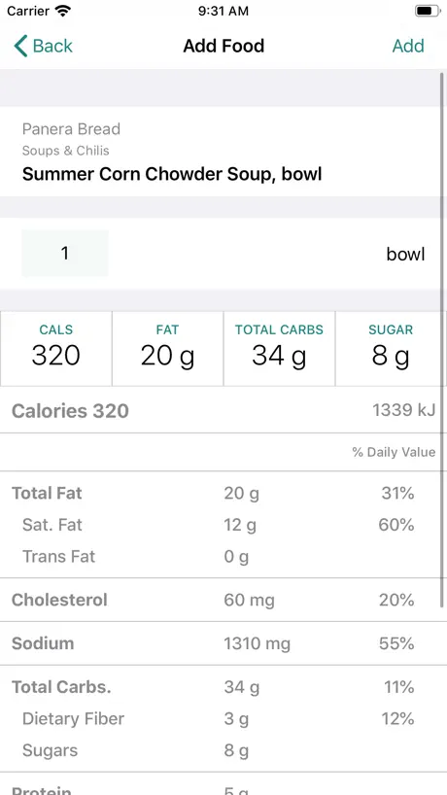Tap the Panera Bread brand name

[x=71, y=129]
